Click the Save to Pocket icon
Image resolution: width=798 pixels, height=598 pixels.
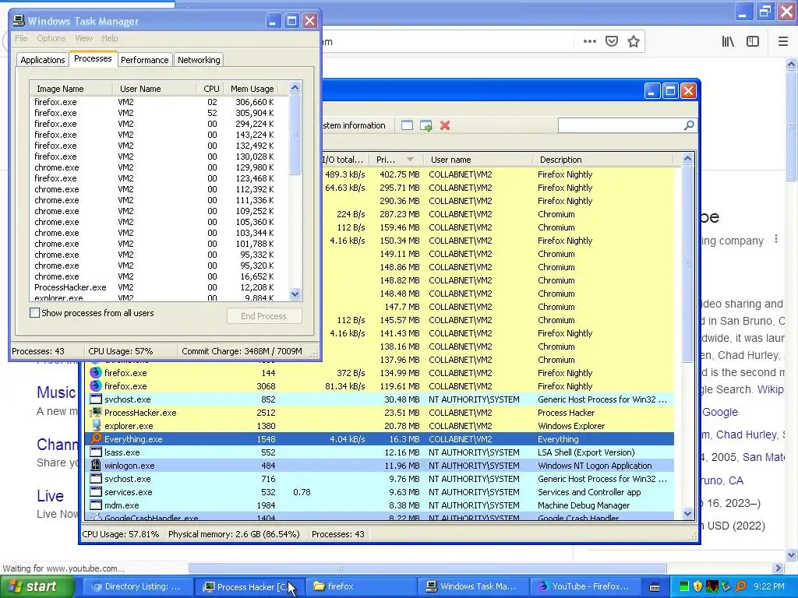(612, 41)
